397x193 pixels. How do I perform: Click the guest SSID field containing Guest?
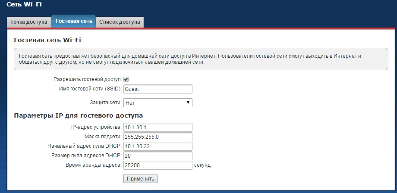click(x=158, y=89)
